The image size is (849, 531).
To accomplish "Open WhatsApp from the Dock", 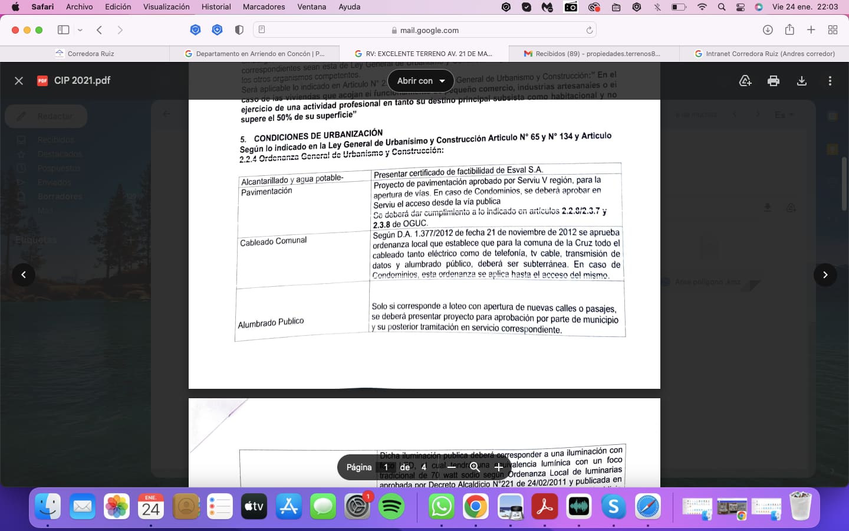I will (442, 506).
